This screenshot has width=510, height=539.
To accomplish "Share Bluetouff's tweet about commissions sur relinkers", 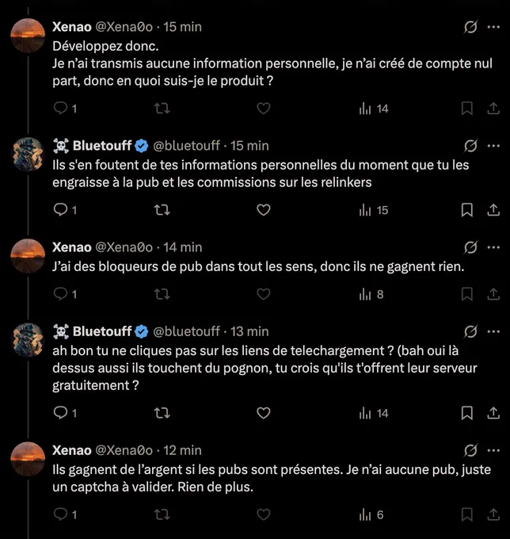I will 493,210.
